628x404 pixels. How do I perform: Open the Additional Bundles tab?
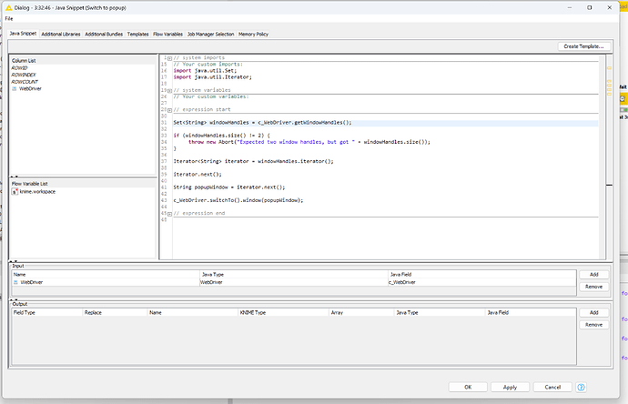pos(104,34)
